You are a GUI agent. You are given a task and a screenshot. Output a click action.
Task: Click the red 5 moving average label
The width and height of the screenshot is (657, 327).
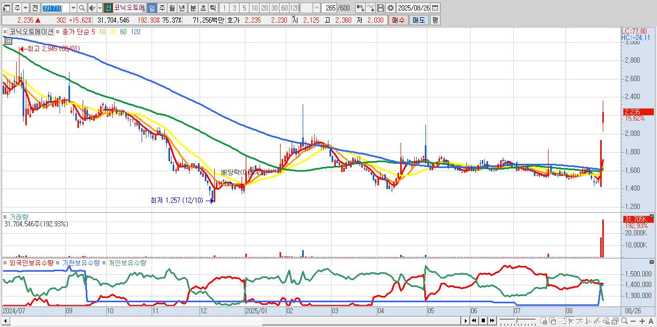click(x=94, y=32)
